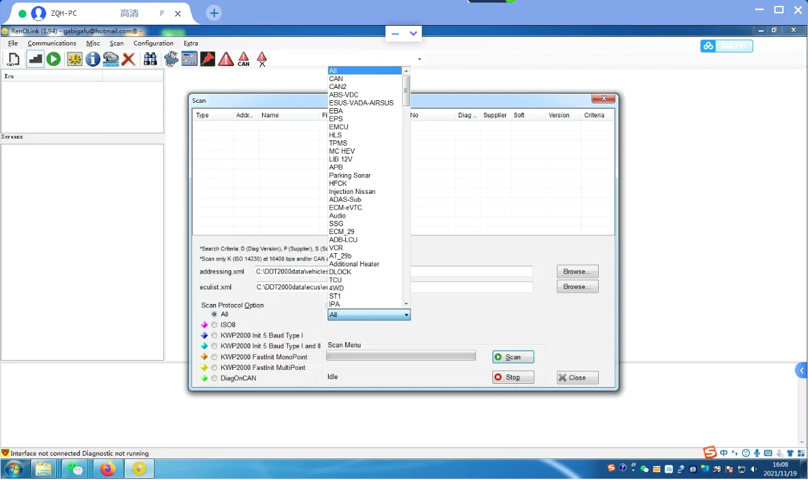The image size is (808, 480).
Task: Pick TPMS in the dropdown list
Action: (338, 143)
